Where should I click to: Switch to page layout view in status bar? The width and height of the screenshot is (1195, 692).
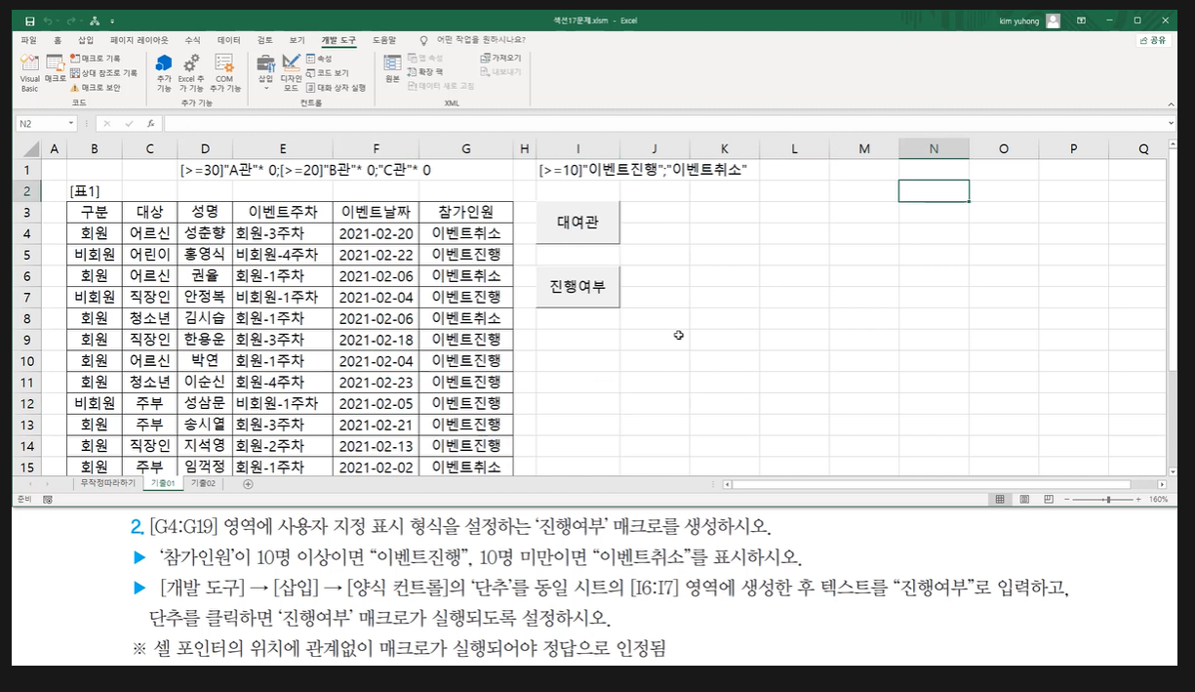click(x=1022, y=499)
